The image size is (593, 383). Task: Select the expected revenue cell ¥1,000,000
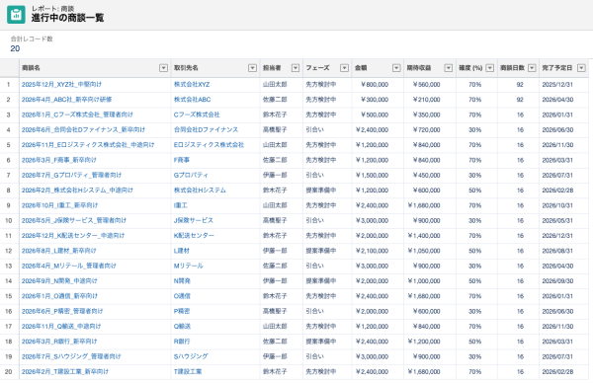424,281
